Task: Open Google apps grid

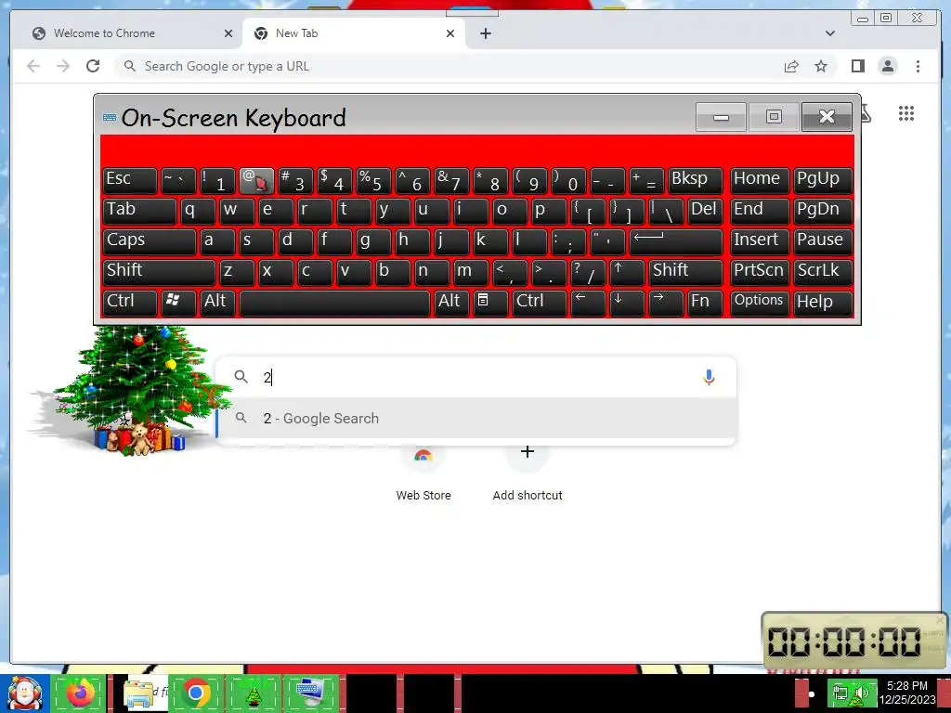Action: [x=906, y=113]
